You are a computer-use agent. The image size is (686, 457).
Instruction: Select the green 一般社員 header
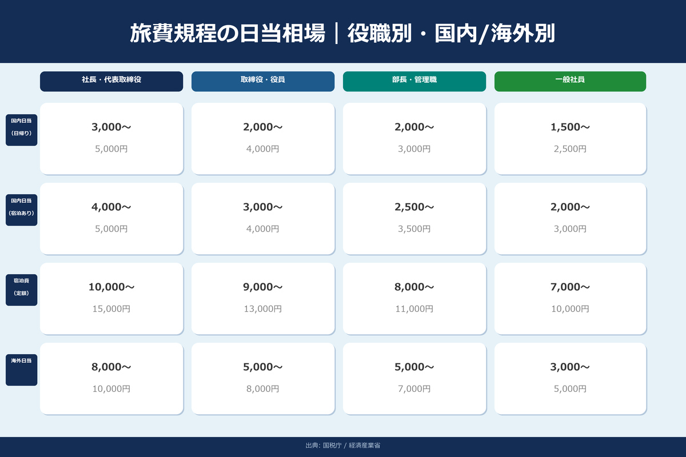pyautogui.click(x=570, y=81)
